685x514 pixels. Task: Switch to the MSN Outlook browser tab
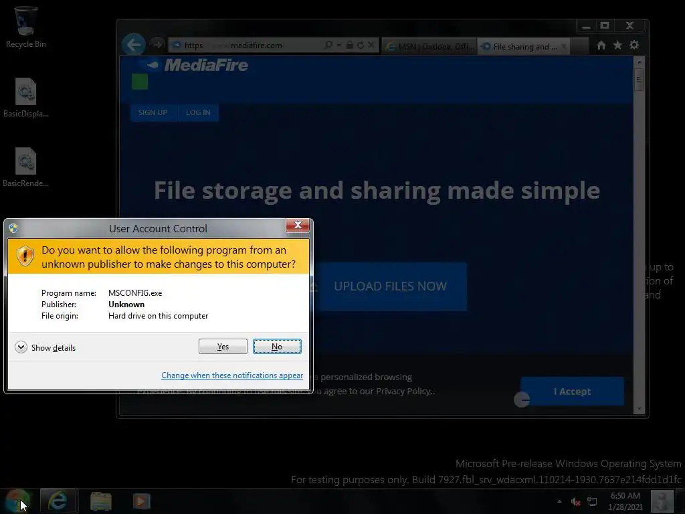(x=429, y=46)
